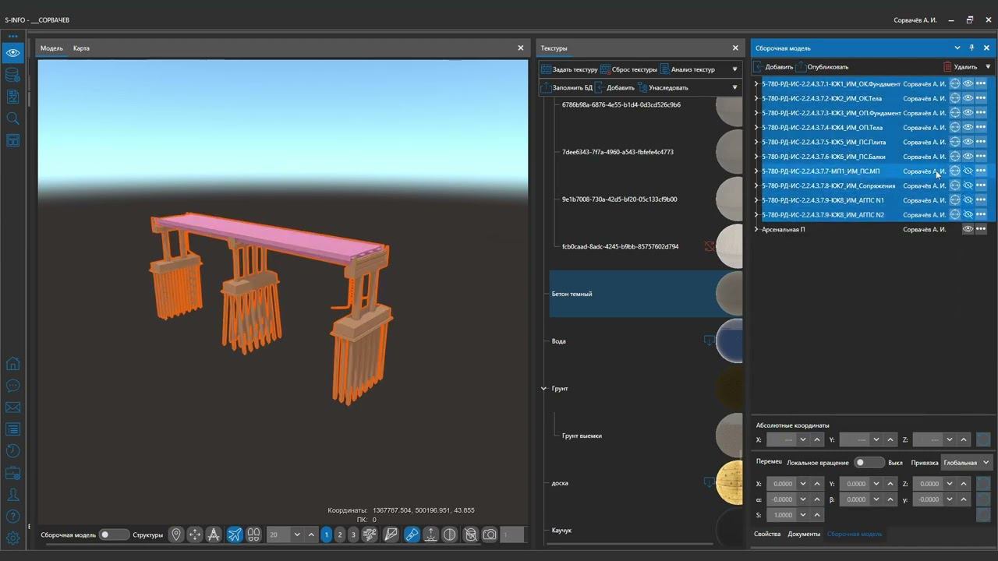Open the magnifier search icon in sidebar
This screenshot has height=561, width=998.
click(x=12, y=118)
